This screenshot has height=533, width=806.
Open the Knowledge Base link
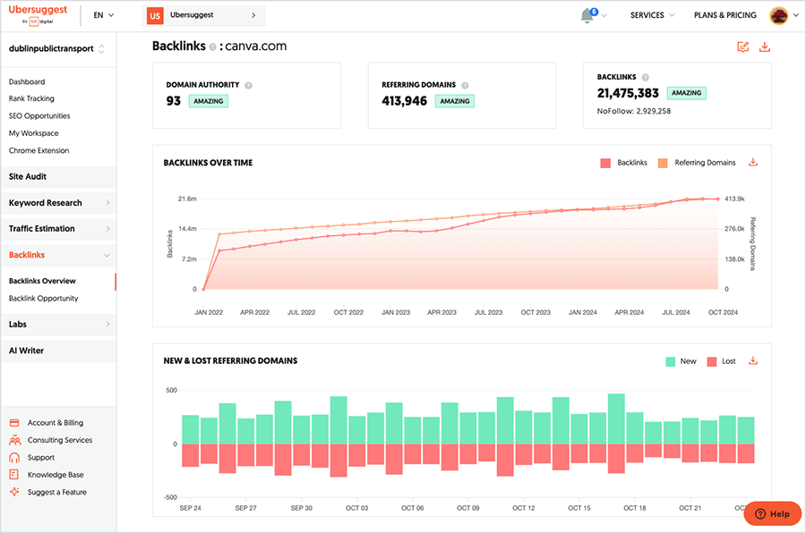(x=56, y=475)
